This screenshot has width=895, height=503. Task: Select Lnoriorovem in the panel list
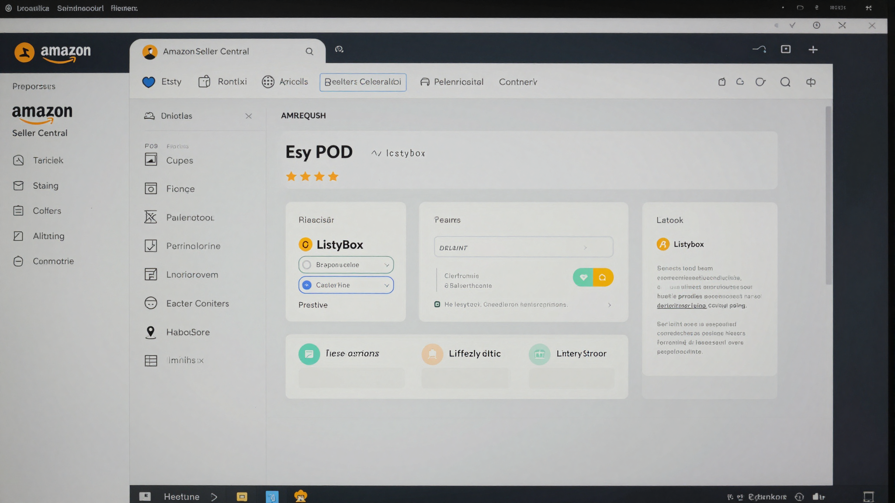click(x=181, y=275)
